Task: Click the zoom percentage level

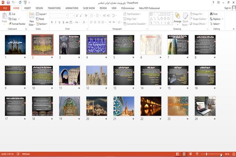Action: pyautogui.click(x=227, y=154)
